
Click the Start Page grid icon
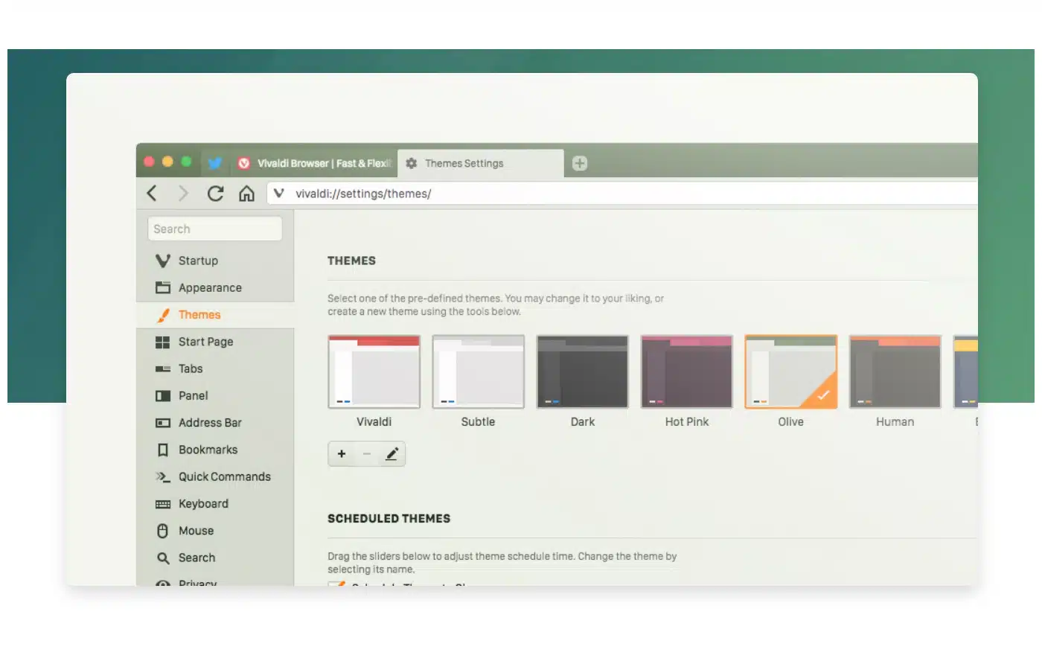(x=163, y=342)
